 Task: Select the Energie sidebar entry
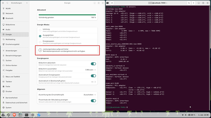(x=15, y=34)
